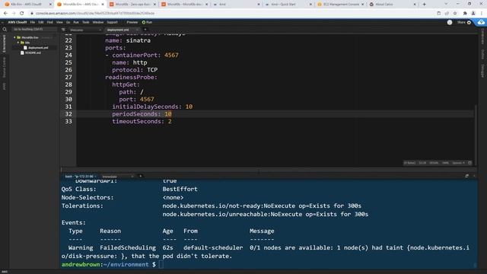Viewport: 487px width, 274px height.
Task: Bookmark page with the star icon
Action: [x=455, y=14]
